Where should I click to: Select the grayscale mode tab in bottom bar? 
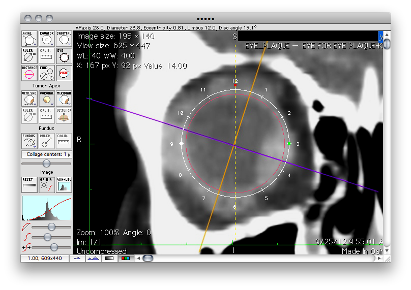(x=109, y=259)
